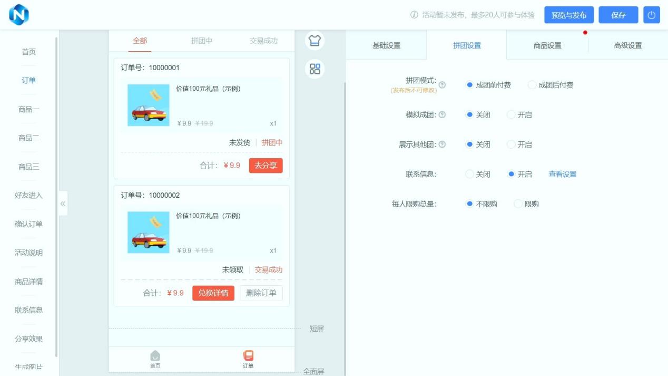Click the help icon beside 拼团模式
The image size is (668, 376).
pyautogui.click(x=442, y=85)
